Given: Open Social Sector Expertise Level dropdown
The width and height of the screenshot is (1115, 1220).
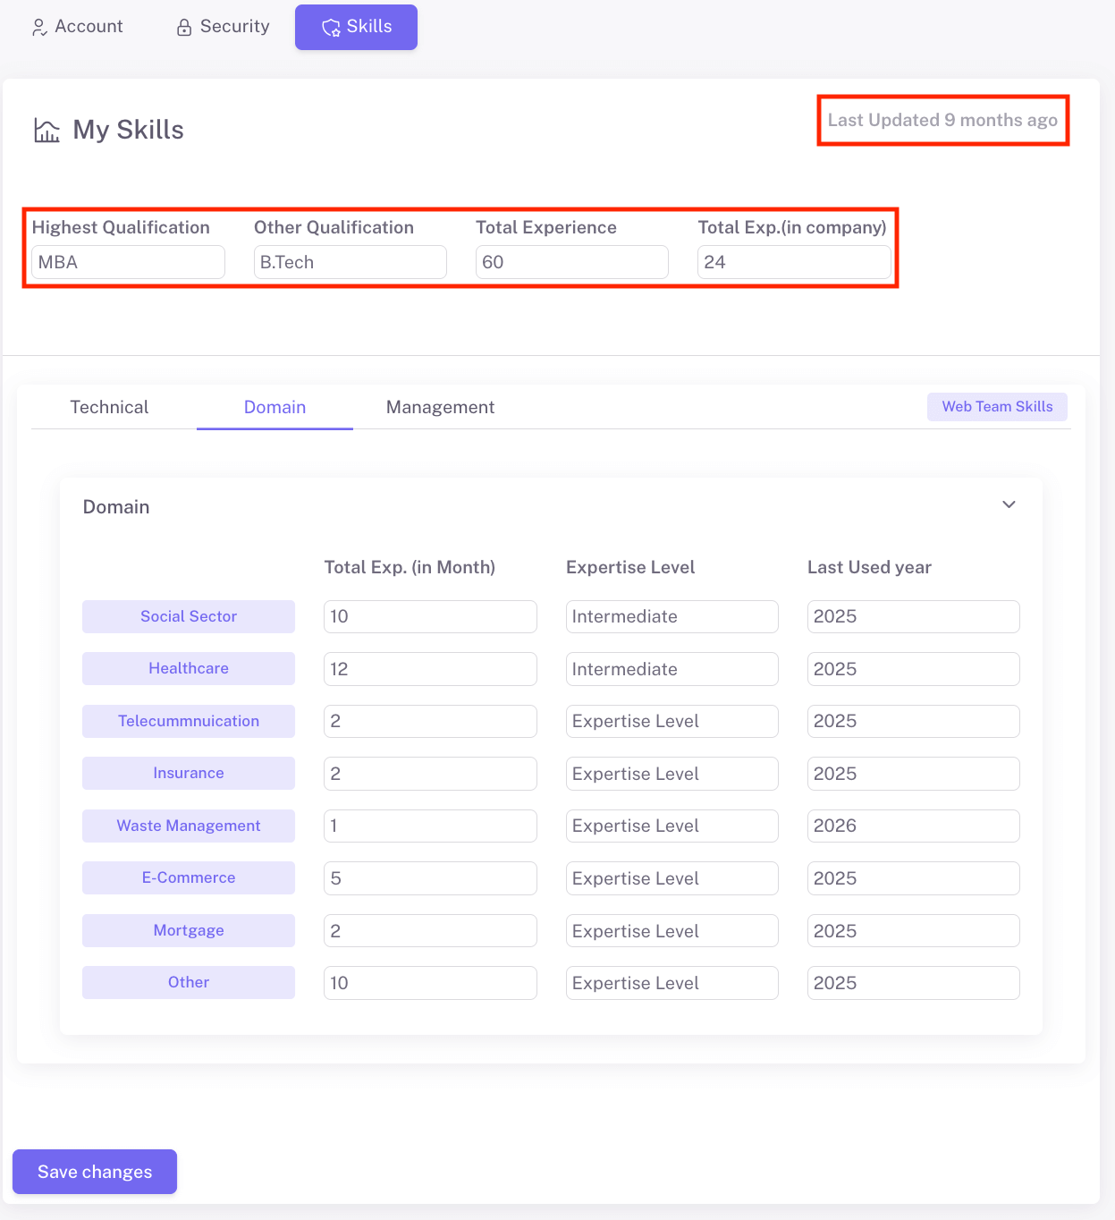Looking at the screenshot, I should pyautogui.click(x=672, y=617).
